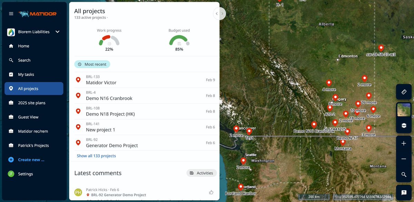Zoom out on the map
Viewport: 414px width, 202px height.
[404, 159]
